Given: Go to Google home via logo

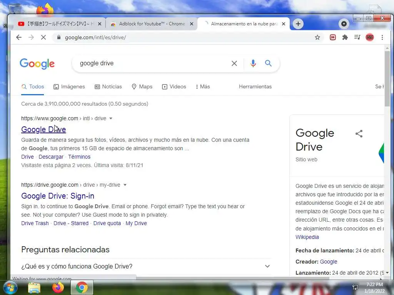Looking at the screenshot, I should (x=37, y=64).
